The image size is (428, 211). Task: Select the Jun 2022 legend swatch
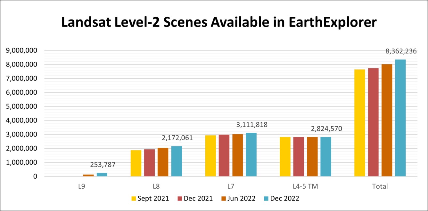pyautogui.click(x=224, y=199)
